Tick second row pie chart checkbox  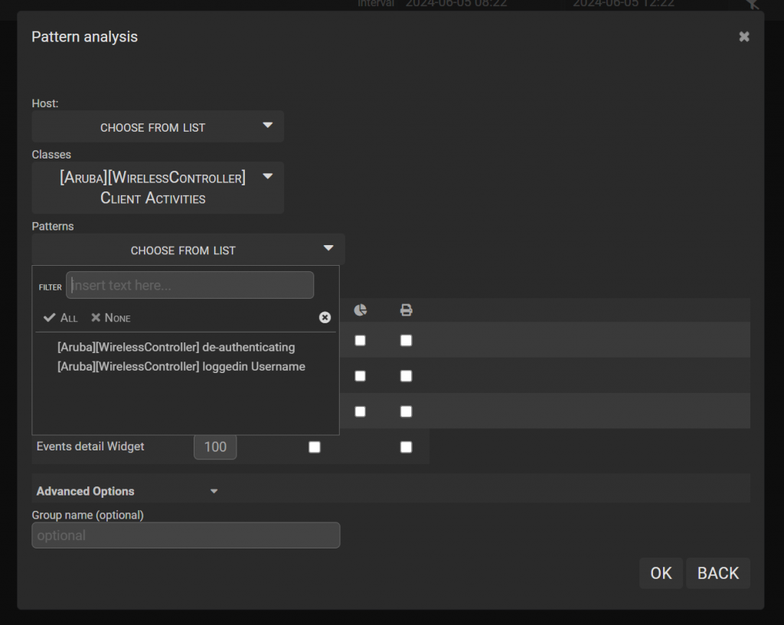pyautogui.click(x=360, y=376)
